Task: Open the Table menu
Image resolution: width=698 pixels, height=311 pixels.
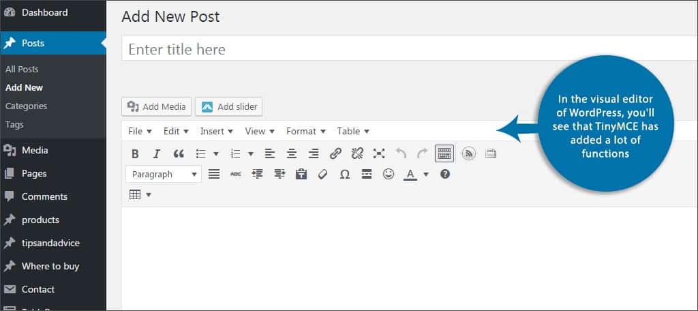Action: click(353, 131)
